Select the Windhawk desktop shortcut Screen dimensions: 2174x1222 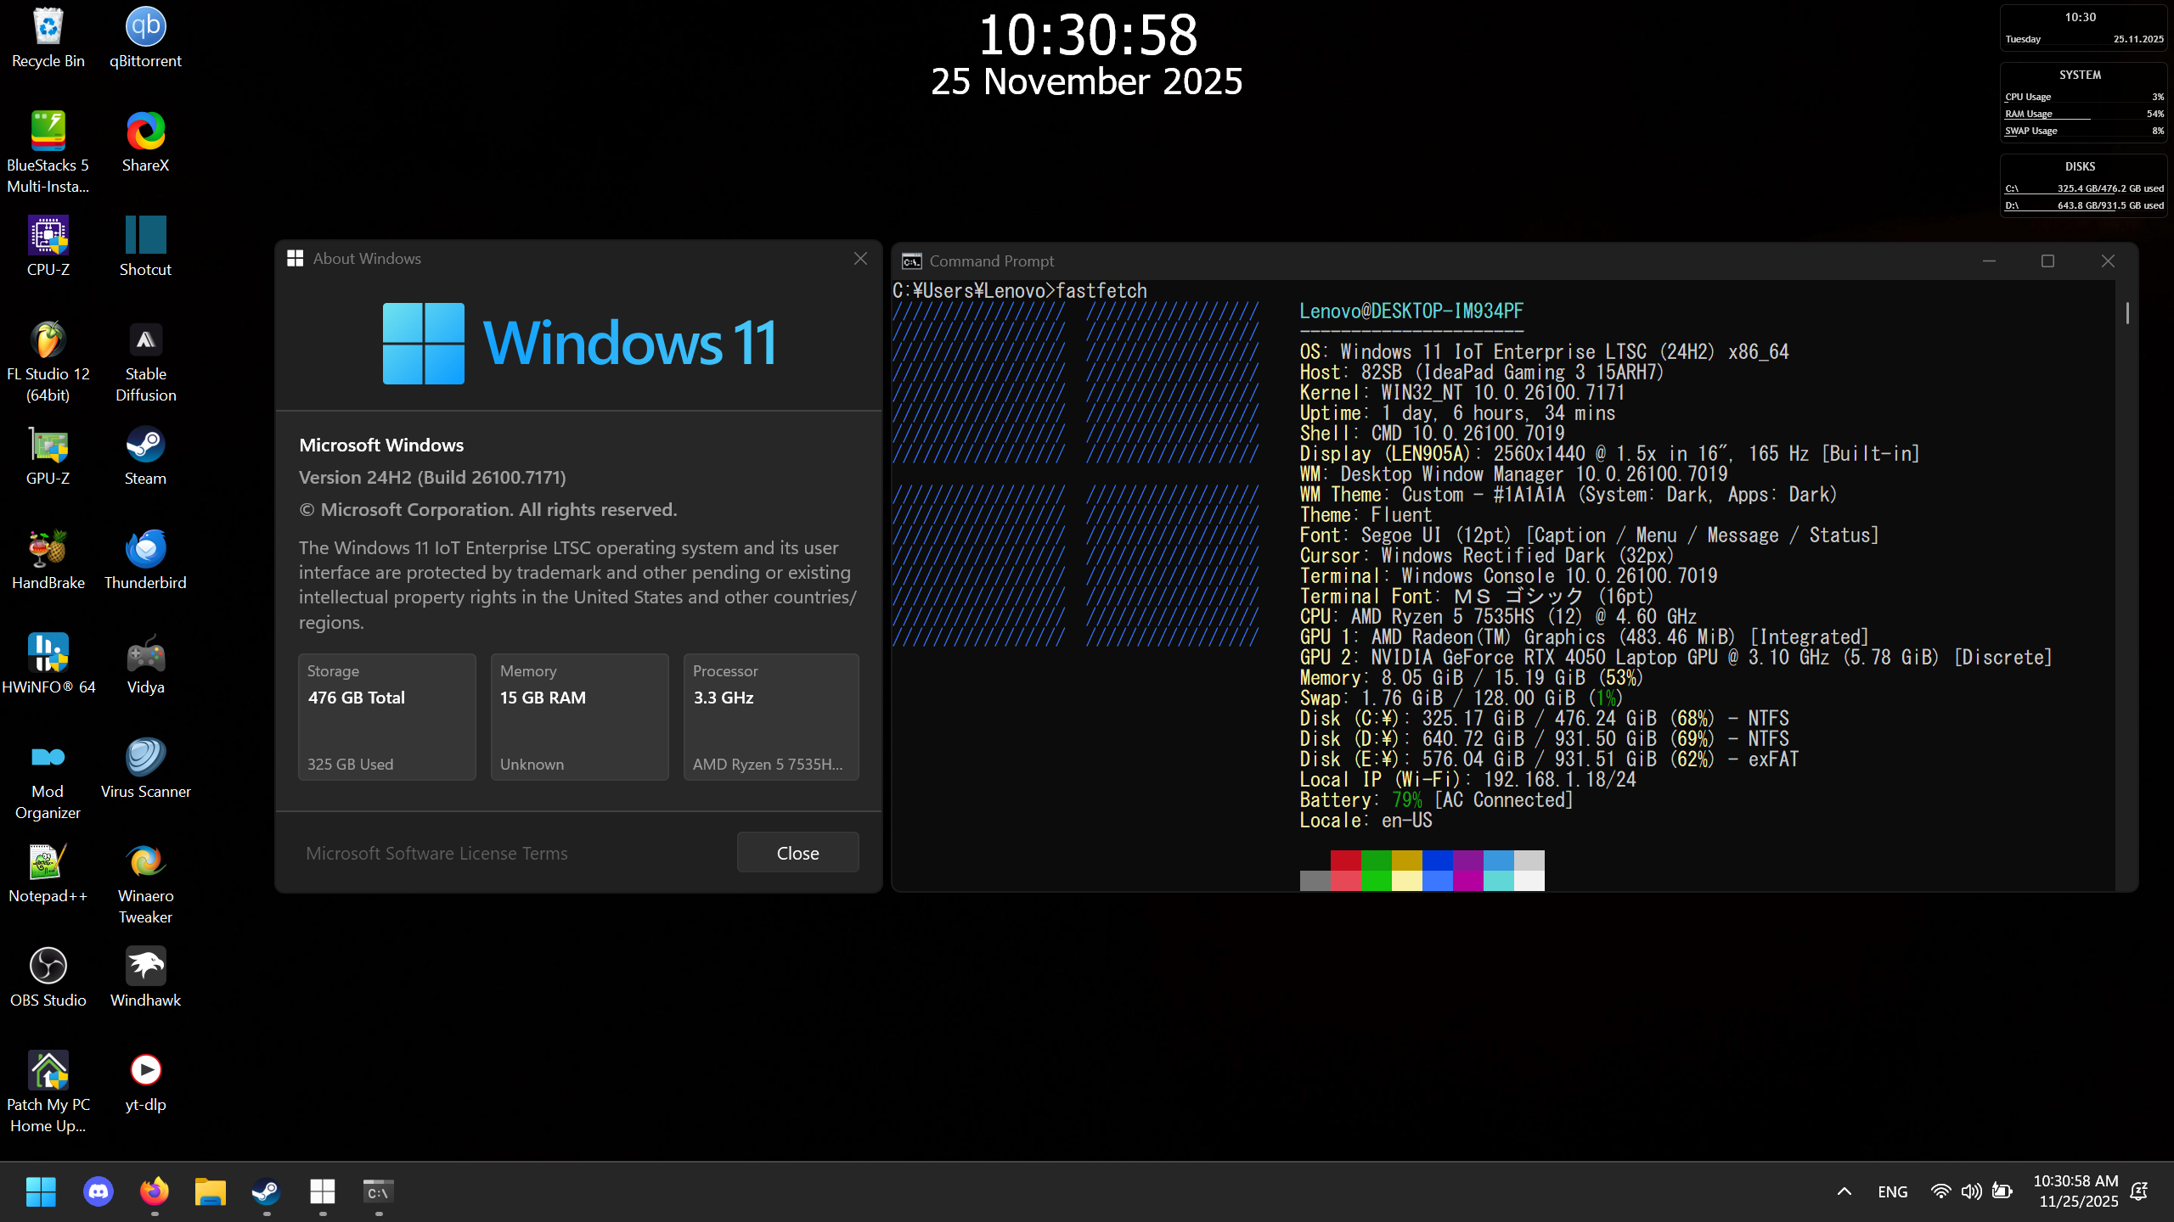click(x=145, y=966)
